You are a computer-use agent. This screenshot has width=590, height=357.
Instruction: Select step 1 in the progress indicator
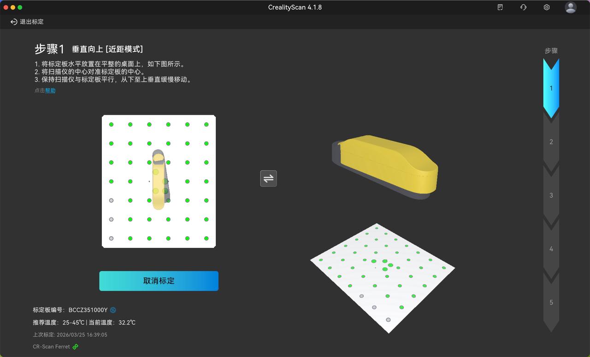[x=551, y=88]
